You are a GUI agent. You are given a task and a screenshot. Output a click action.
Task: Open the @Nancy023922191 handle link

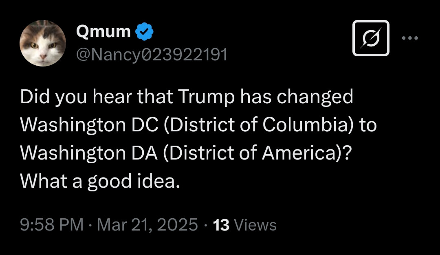click(x=152, y=54)
